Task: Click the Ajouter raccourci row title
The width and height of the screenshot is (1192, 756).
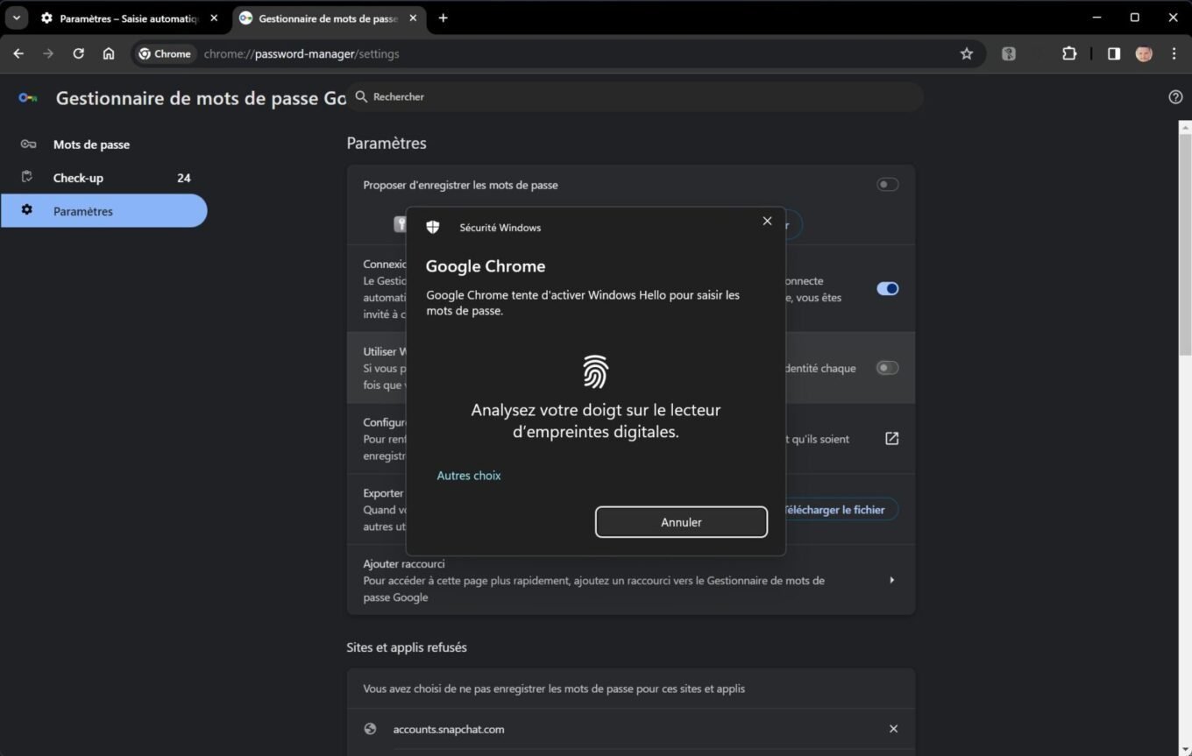Action: pos(404,563)
